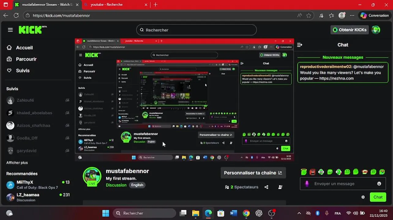Viewport: 393px width, 220px height.
Task: Click the purple microphone icon in message box
Action: 307,184
